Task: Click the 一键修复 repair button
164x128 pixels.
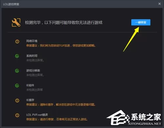Action: [x=141, y=22]
